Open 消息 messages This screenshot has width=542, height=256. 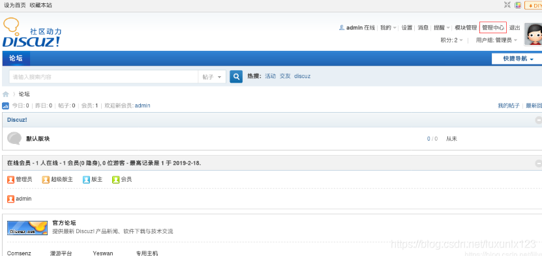[423, 27]
